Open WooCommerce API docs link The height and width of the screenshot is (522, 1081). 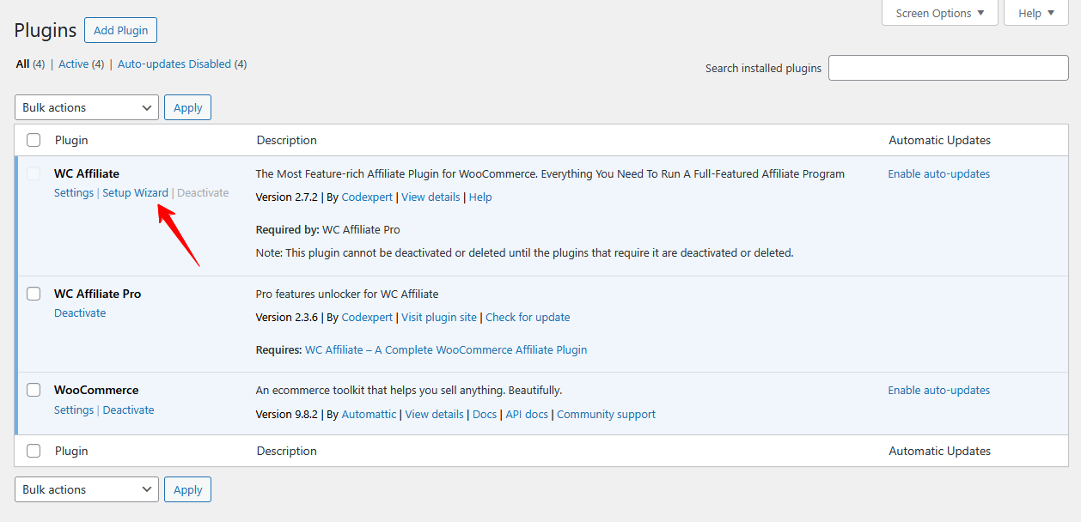click(527, 415)
